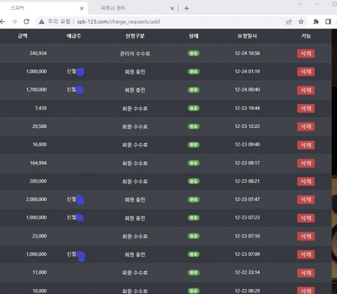Click the 주의 요함 security warning icon
This screenshot has width=337, height=294.
42,21
